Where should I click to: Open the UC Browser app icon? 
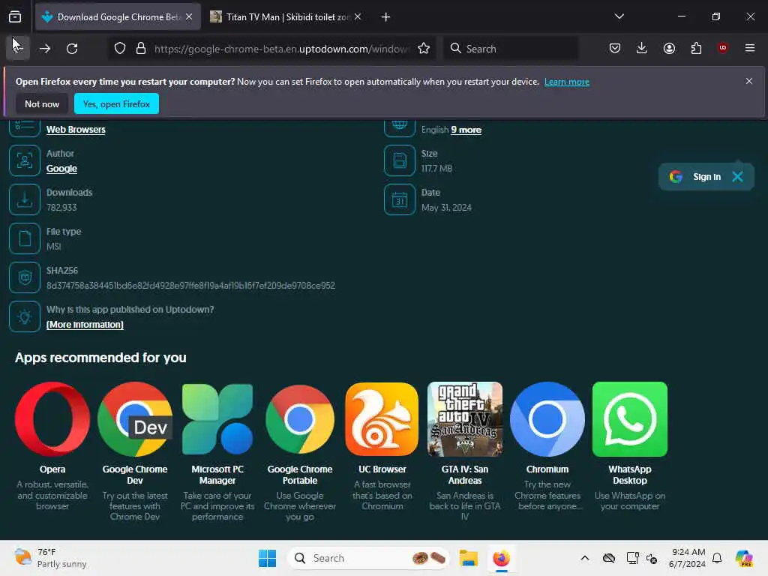382,419
